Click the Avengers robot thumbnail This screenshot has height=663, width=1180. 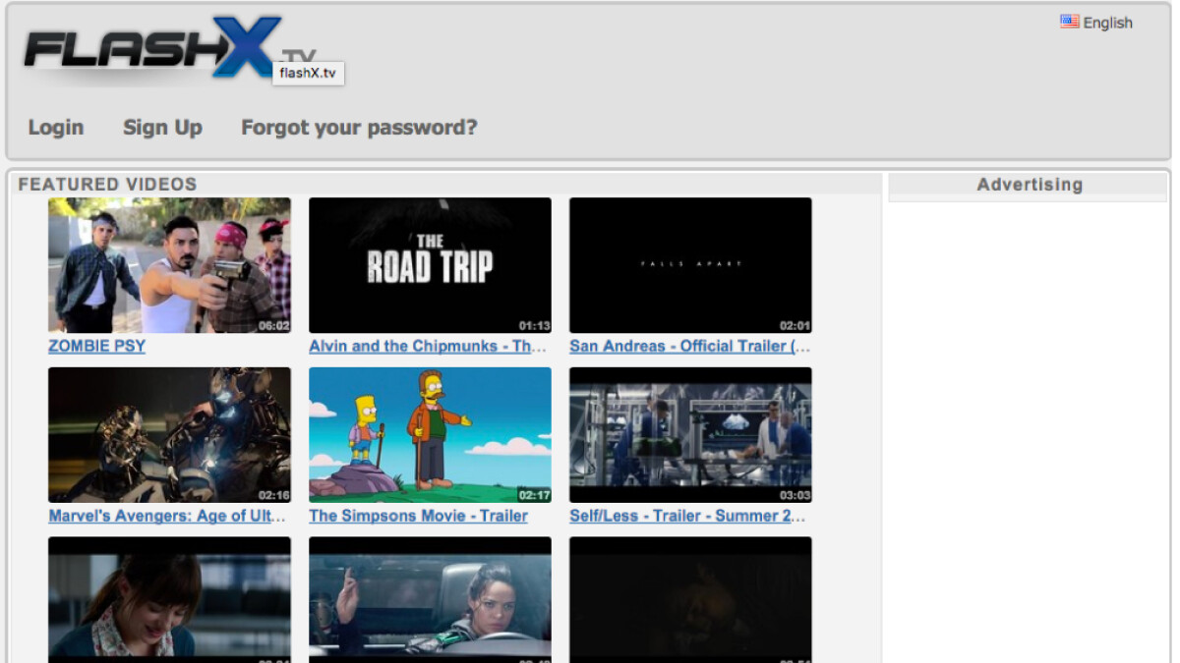[169, 434]
